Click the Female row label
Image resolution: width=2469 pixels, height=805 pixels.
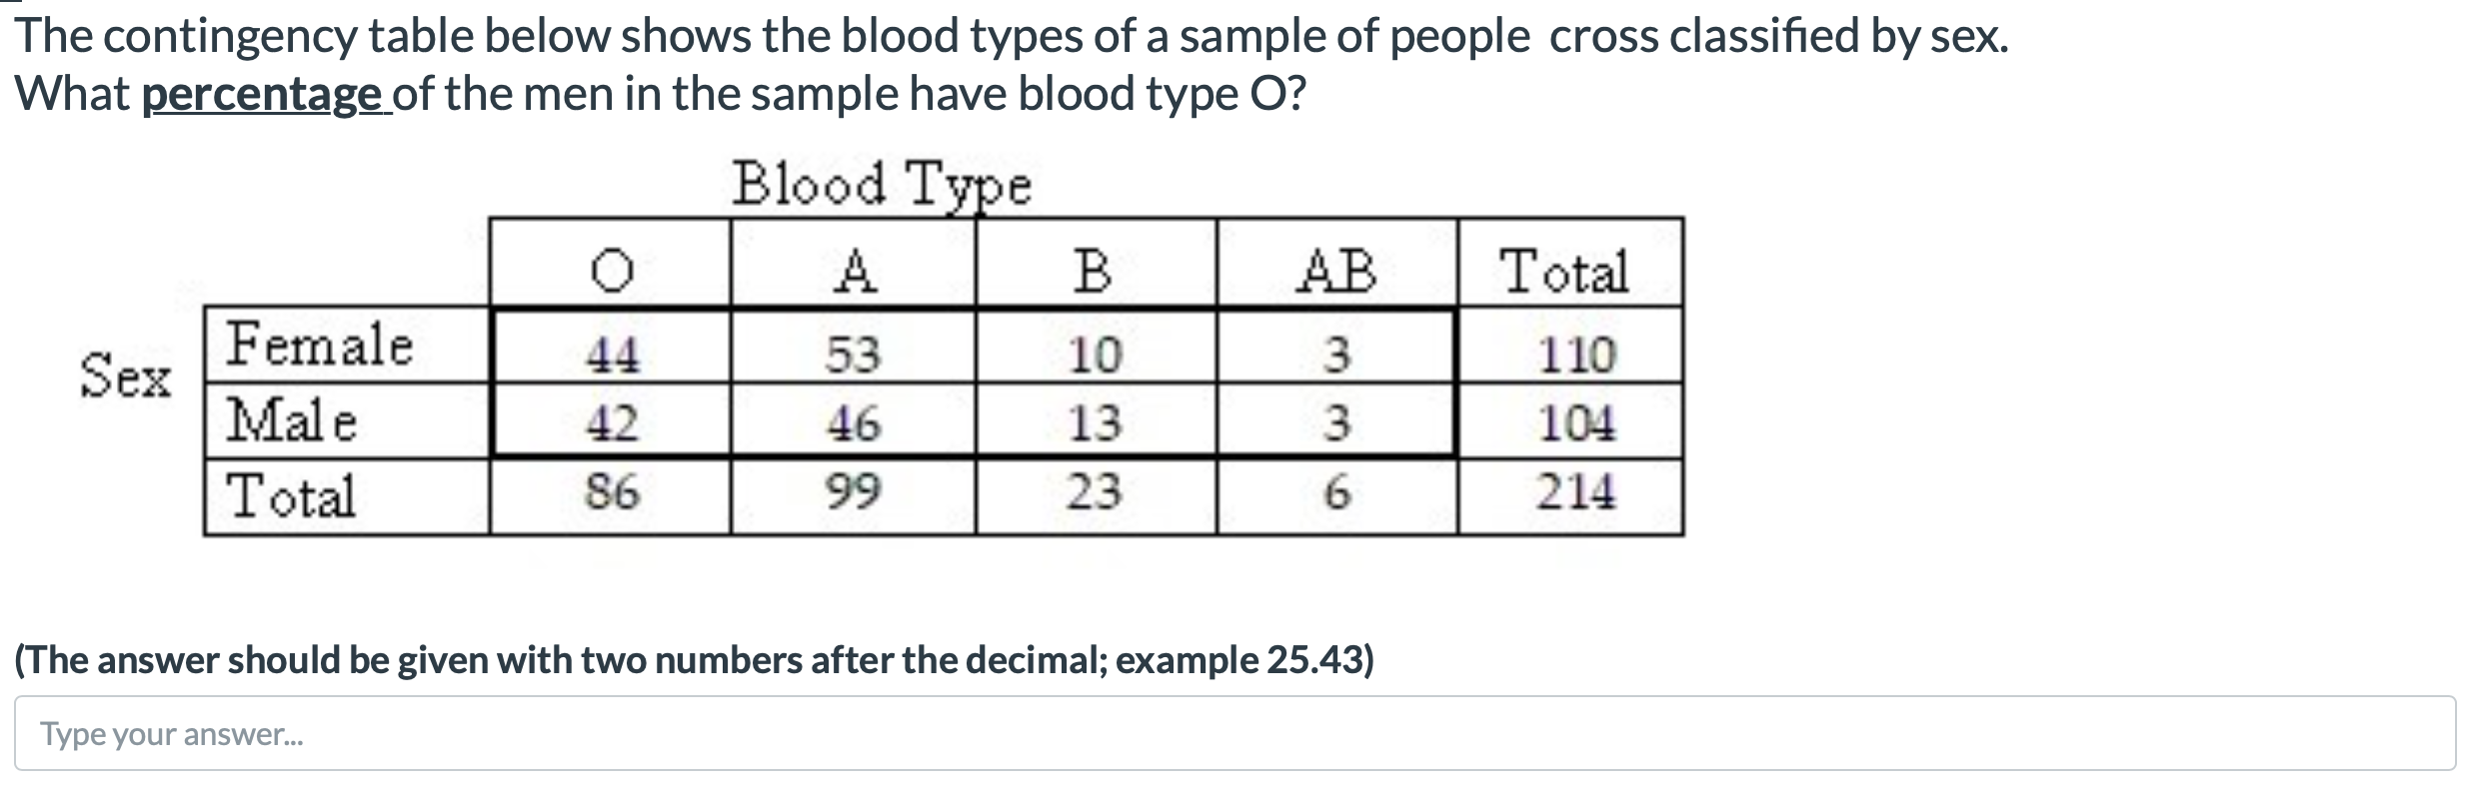tap(318, 349)
